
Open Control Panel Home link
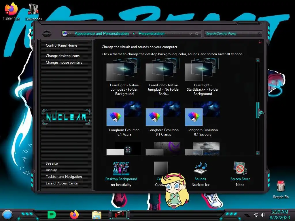tap(61, 45)
